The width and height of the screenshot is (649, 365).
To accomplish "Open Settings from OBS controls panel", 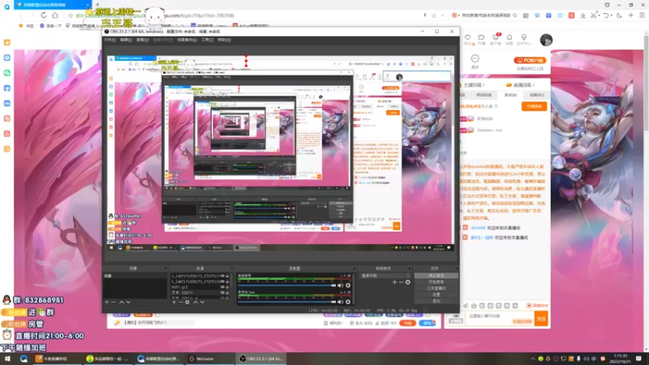I will [x=436, y=294].
